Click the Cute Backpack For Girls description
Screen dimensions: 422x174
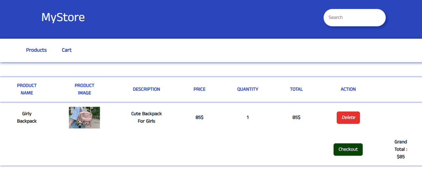click(x=146, y=117)
